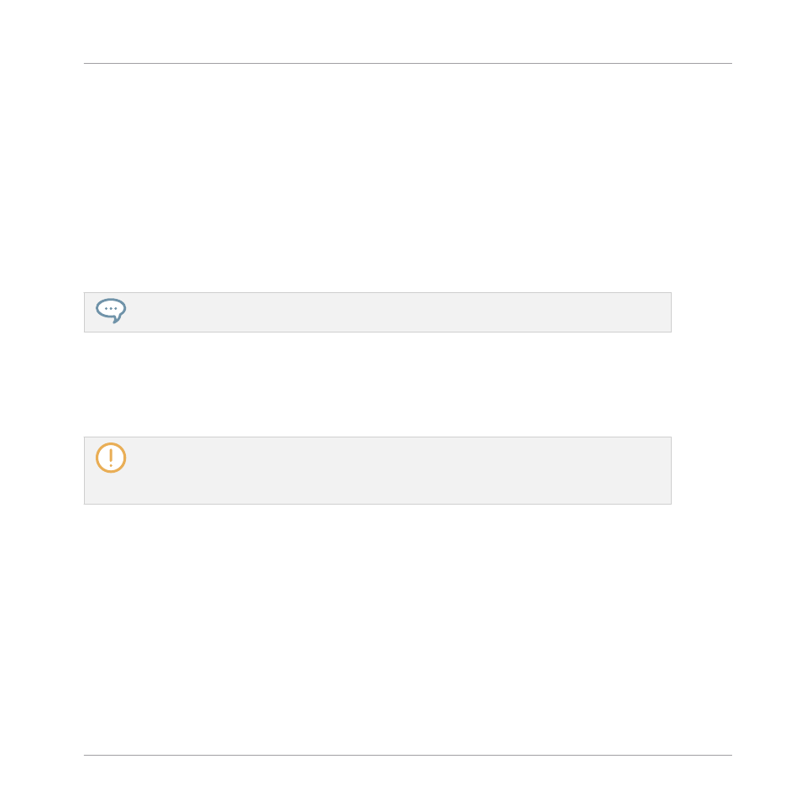Click the empty space below the warning icon
801x801 pixels.
111,489
